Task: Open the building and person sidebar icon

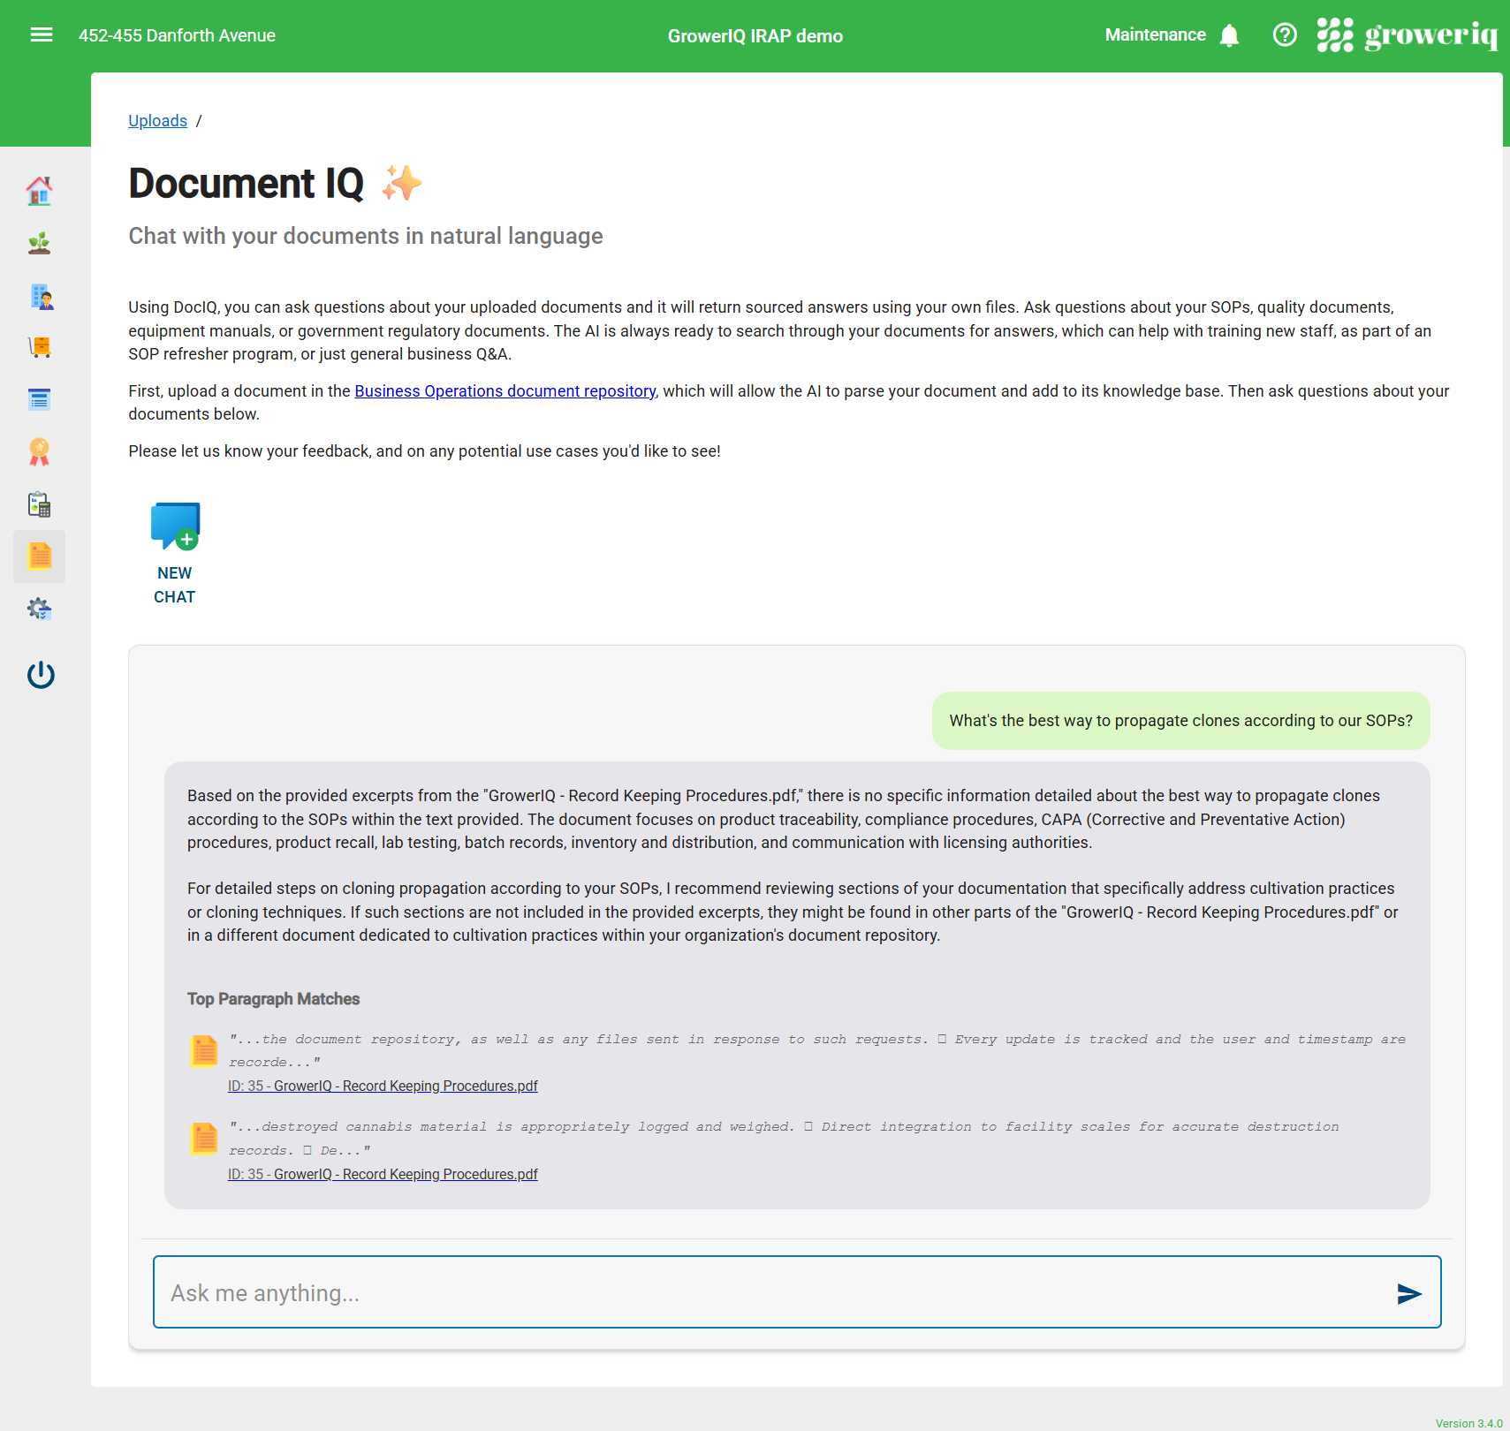Action: pyautogui.click(x=40, y=296)
